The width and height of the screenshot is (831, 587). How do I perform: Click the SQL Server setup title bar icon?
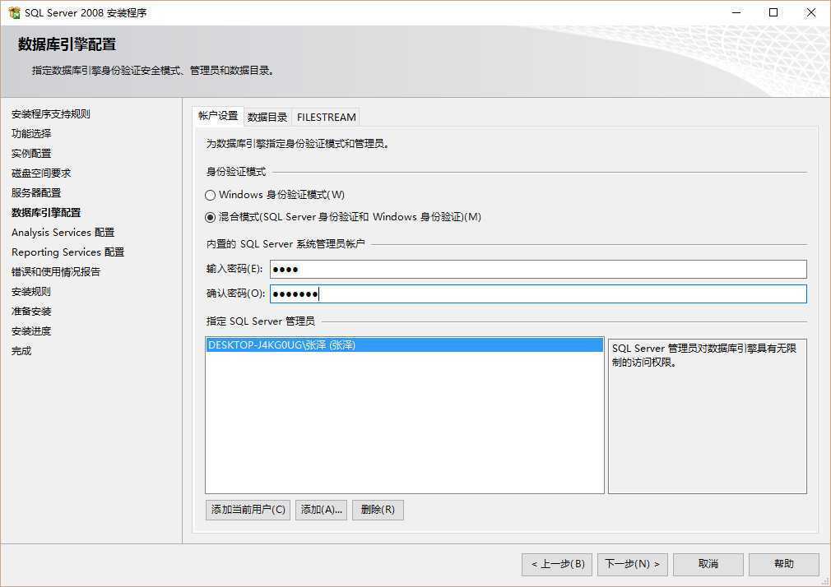click(14, 12)
